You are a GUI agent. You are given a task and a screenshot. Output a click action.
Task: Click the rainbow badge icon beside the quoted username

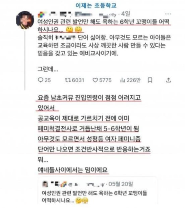(x=64, y=184)
